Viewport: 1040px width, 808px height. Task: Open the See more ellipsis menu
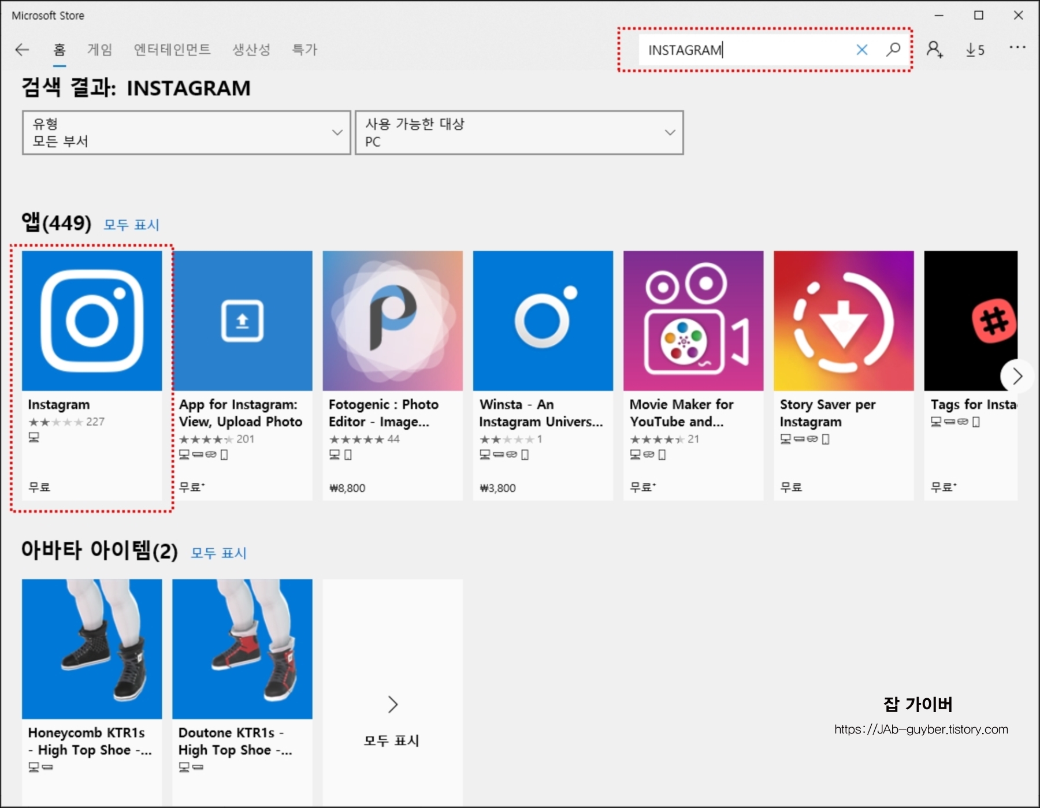(x=1017, y=49)
